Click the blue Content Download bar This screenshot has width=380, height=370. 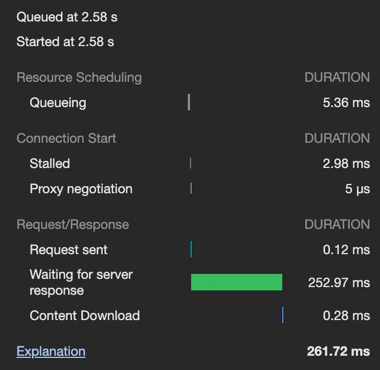pyautogui.click(x=283, y=316)
